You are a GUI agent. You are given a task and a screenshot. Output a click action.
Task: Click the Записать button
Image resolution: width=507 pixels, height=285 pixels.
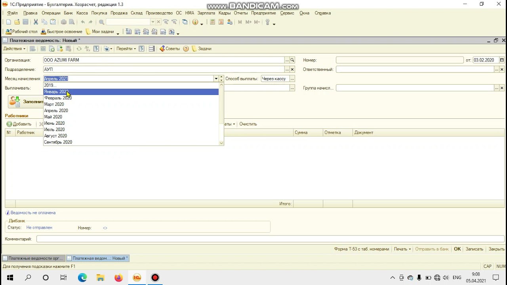pyautogui.click(x=475, y=249)
